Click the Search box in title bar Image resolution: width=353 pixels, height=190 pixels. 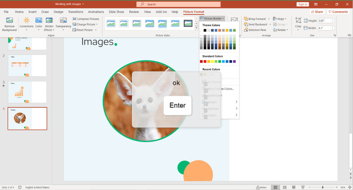(x=178, y=4)
